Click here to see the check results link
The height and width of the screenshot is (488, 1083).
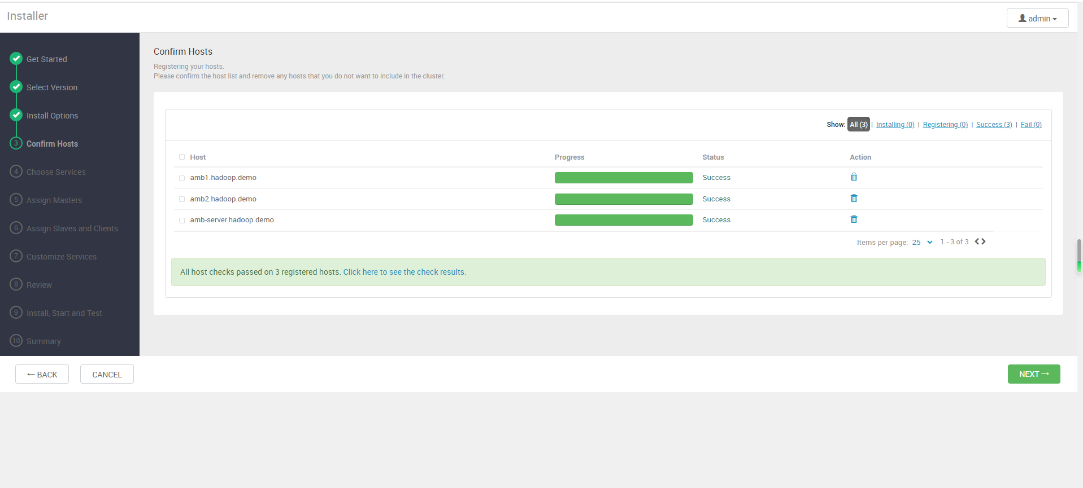[x=405, y=272]
